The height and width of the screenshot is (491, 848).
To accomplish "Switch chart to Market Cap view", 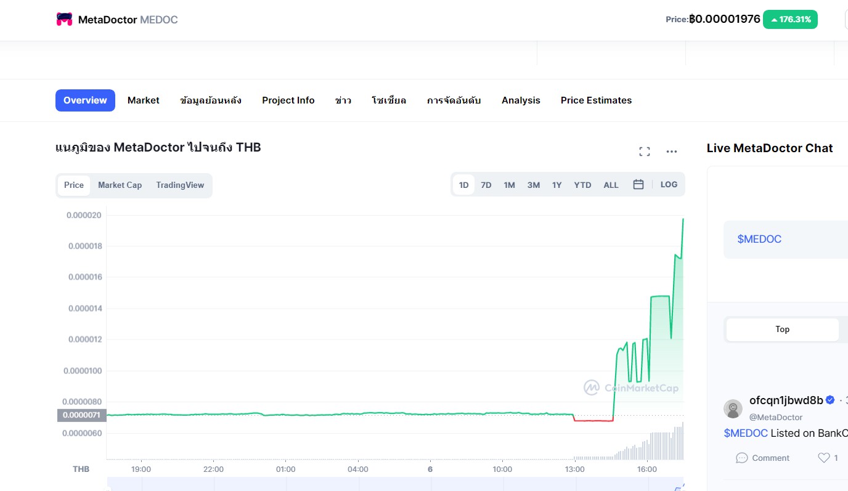I will [120, 185].
